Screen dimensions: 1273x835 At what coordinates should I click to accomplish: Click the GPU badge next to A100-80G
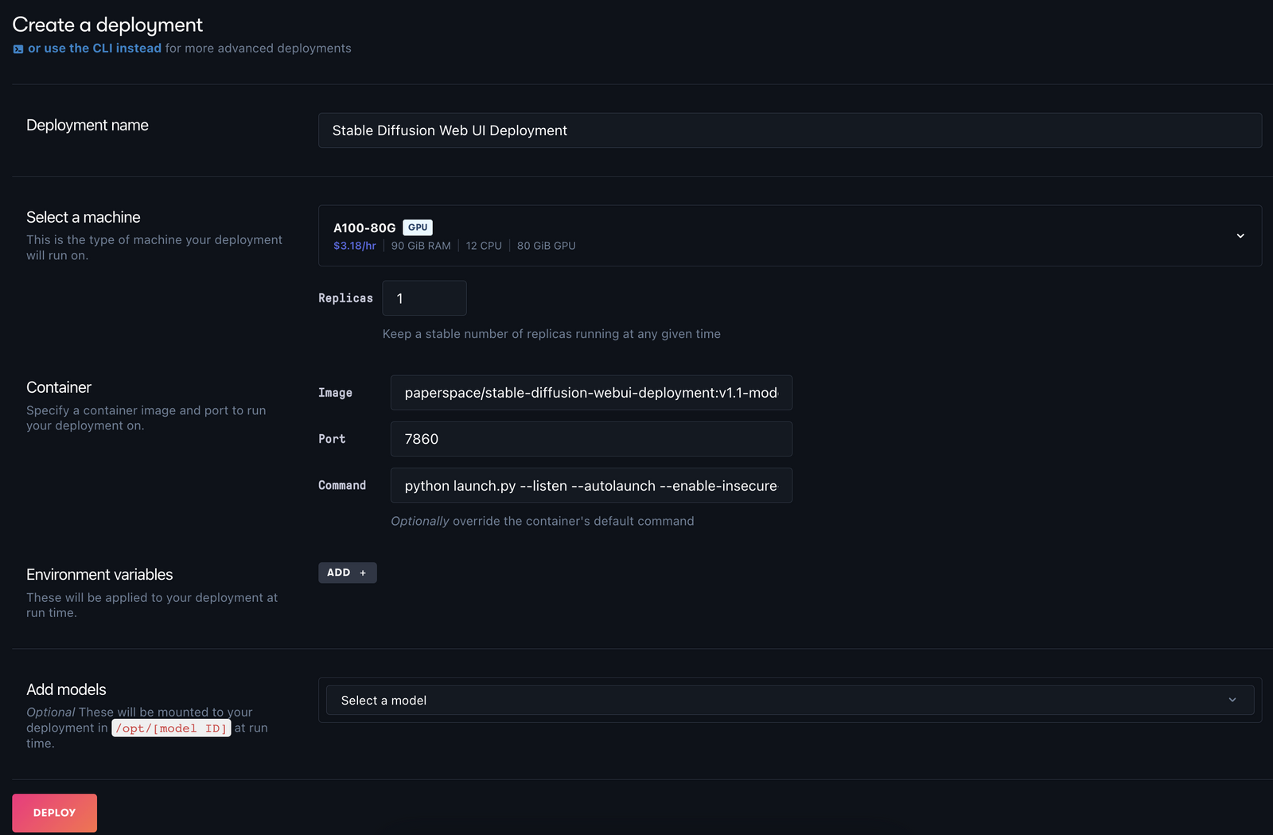(x=417, y=227)
